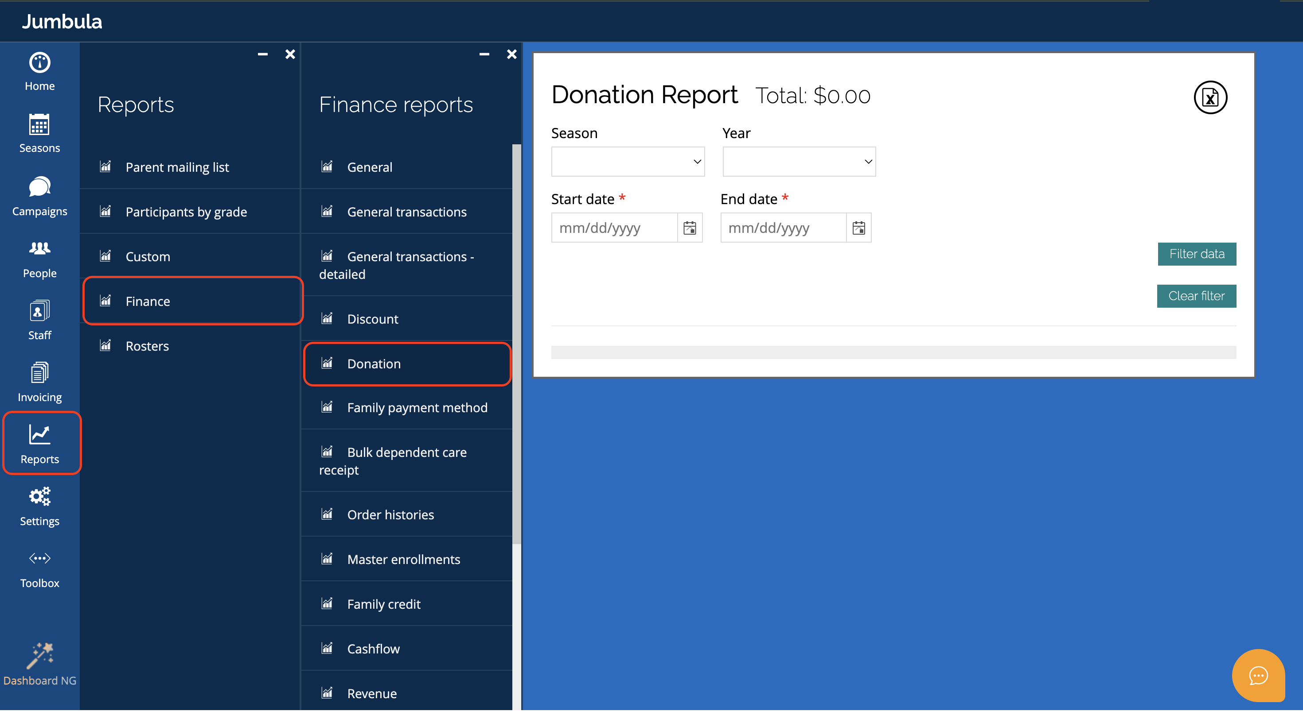1303x711 pixels.
Task: Select the Cashflow finance report
Action: [373, 648]
